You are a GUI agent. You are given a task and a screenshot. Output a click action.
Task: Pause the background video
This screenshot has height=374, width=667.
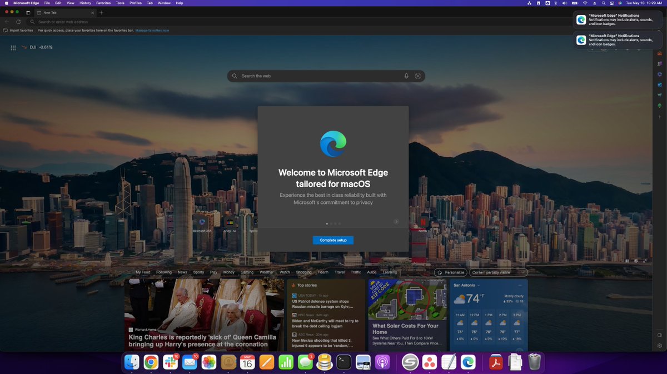click(x=627, y=261)
